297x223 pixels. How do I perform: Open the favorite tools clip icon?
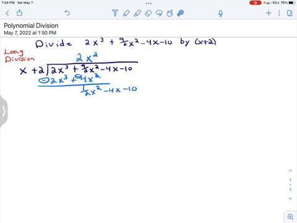tap(181, 13)
